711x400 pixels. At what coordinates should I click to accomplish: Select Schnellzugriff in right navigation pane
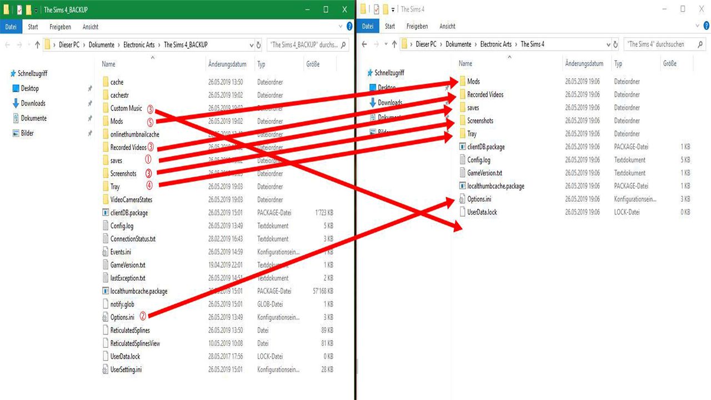click(x=389, y=73)
